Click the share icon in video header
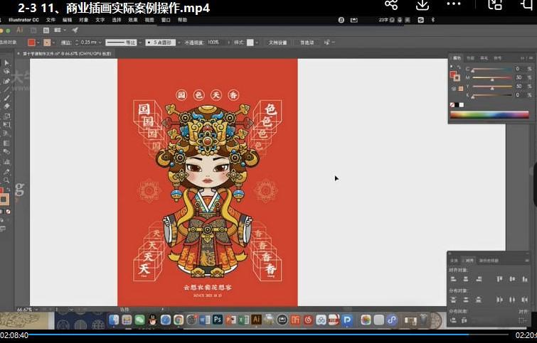 [390, 5]
